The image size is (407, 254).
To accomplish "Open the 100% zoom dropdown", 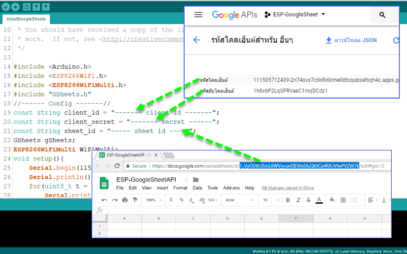I will 154,200.
